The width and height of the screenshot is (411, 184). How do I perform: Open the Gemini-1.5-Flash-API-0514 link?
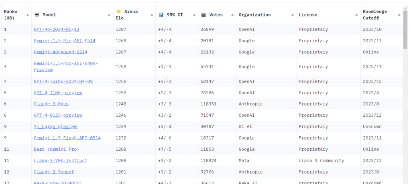(x=67, y=138)
